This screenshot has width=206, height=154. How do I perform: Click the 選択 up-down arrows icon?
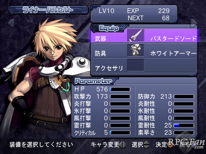[x=146, y=145]
